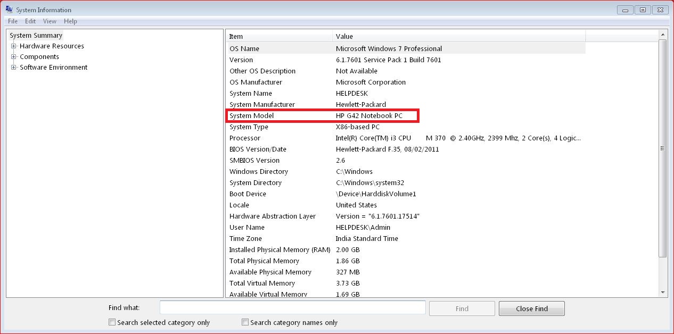Viewport: 674px width, 334px height.
Task: Select System Summary in the navigation tree
Action: click(36, 35)
